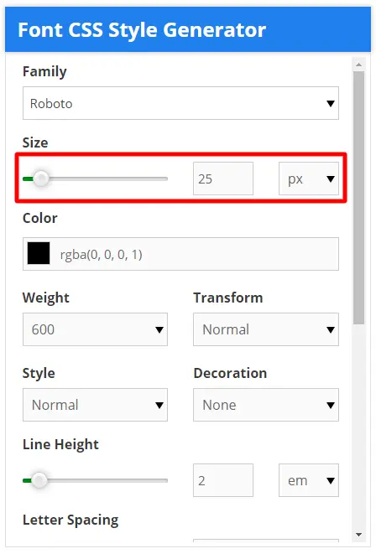Open the Family font dropdown showing Roboto
Image resolution: width=376 pixels, height=554 pixels.
pos(180,103)
